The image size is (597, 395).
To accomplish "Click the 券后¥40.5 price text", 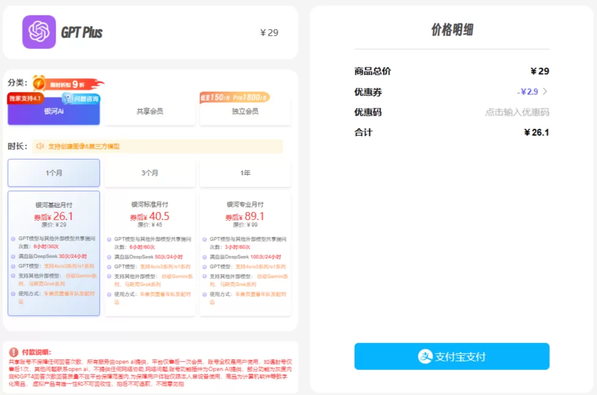I will tap(150, 216).
